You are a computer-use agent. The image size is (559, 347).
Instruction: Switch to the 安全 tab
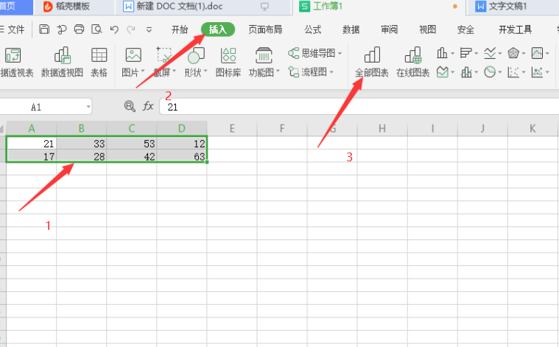pyautogui.click(x=465, y=29)
